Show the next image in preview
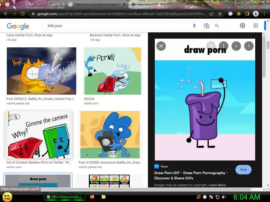This screenshot has width=270, height=202. tap(249, 46)
